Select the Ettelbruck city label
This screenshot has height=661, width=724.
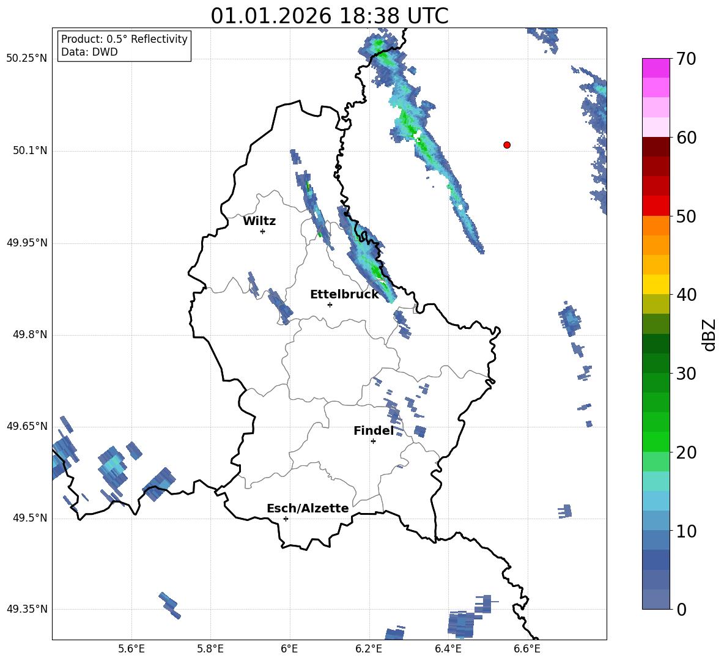(344, 295)
